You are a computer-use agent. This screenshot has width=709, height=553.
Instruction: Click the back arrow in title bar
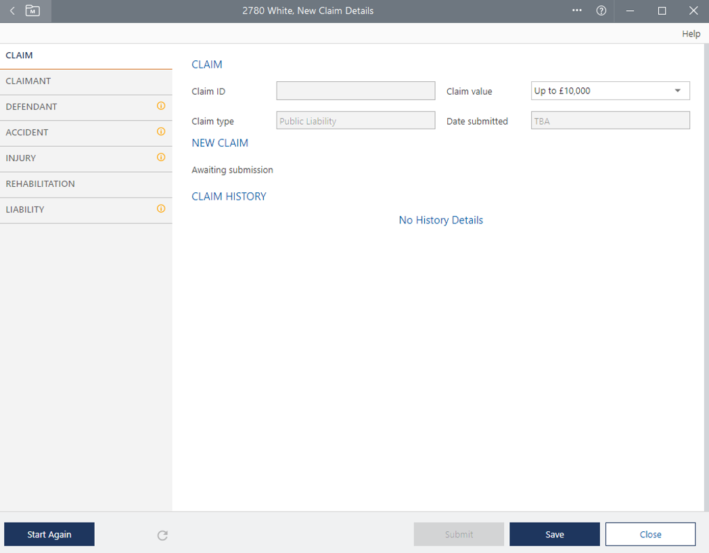[x=12, y=11]
